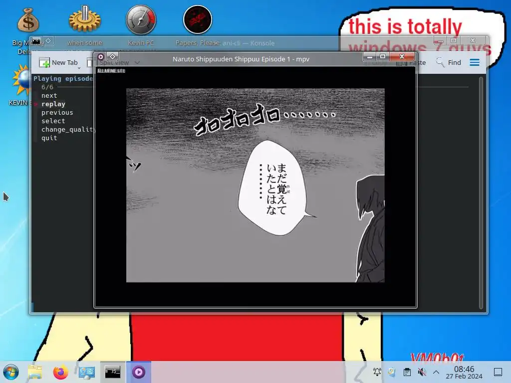Open the system settings taskbar icon
Image resolution: width=511 pixels, height=383 pixels.
pyautogui.click(x=86, y=372)
